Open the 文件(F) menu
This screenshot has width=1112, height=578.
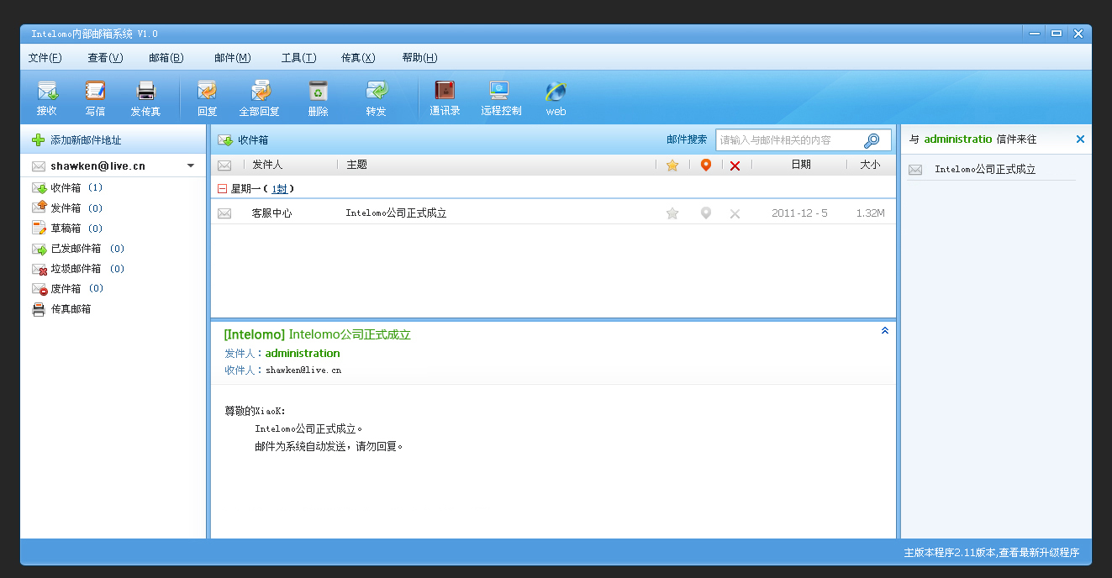[x=45, y=58]
